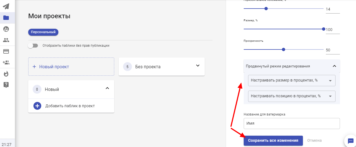The height and width of the screenshot is (147, 356).
Task: Open the 'Настраивать размер в процентах' dropdown
Action: 292,80
